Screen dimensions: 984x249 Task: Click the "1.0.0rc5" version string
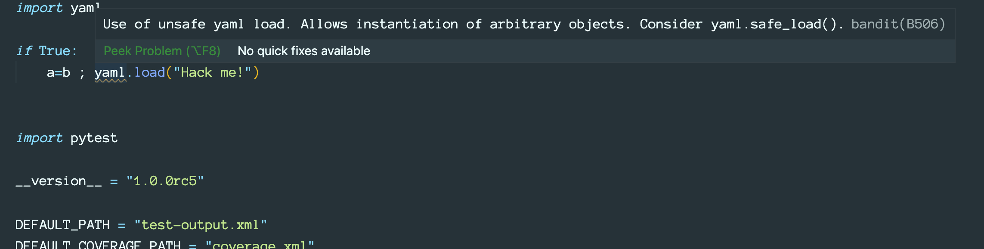click(165, 181)
